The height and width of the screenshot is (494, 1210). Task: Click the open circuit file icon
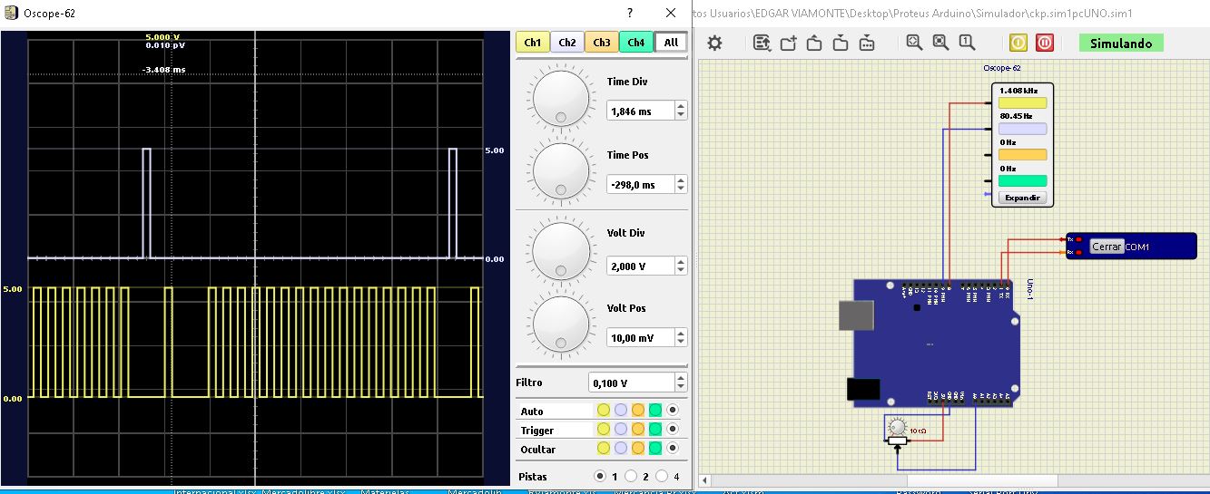(x=814, y=43)
